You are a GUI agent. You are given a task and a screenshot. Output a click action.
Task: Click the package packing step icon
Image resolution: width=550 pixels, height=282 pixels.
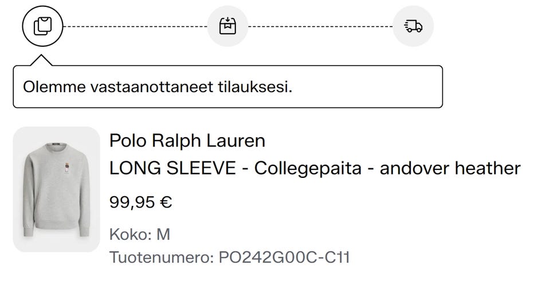227,26
